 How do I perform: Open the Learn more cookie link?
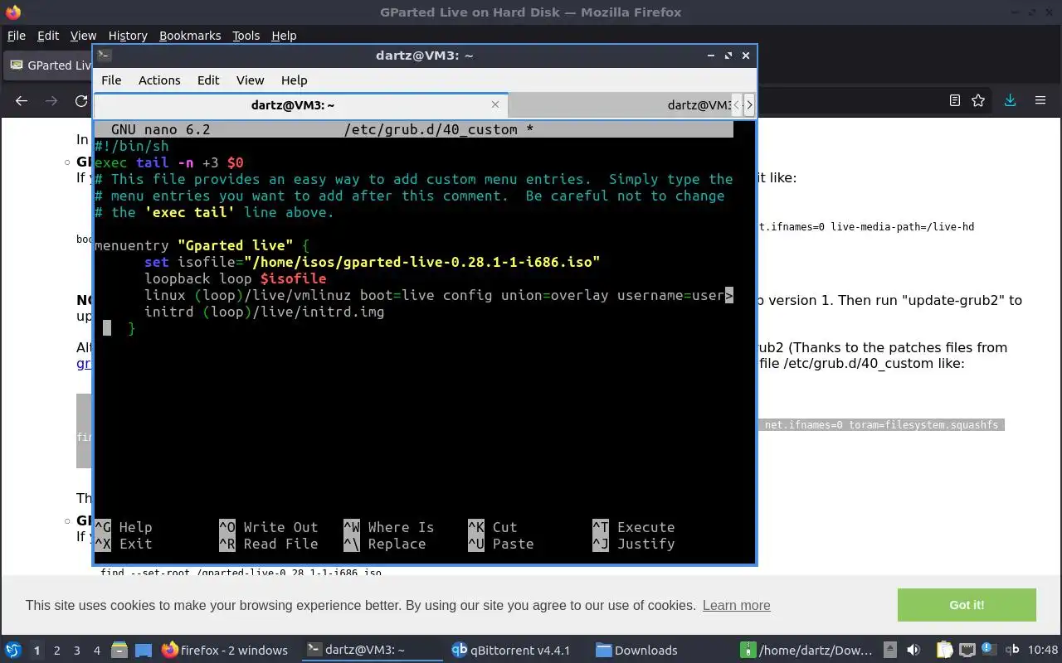coord(736,605)
